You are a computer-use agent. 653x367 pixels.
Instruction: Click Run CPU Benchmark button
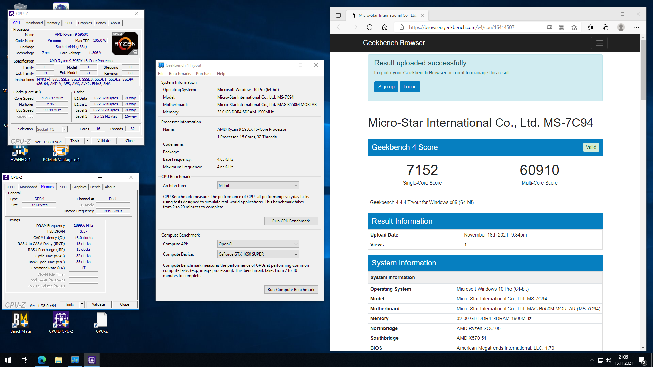point(291,221)
